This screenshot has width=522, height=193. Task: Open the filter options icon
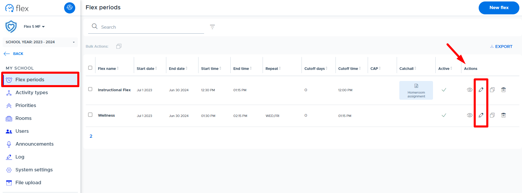[x=213, y=27]
